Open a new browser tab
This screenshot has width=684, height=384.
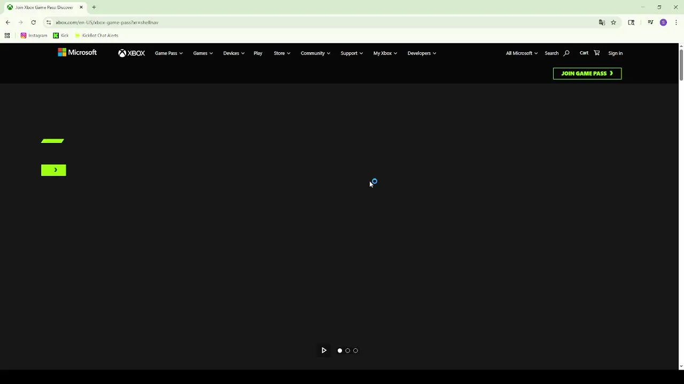[94, 7]
